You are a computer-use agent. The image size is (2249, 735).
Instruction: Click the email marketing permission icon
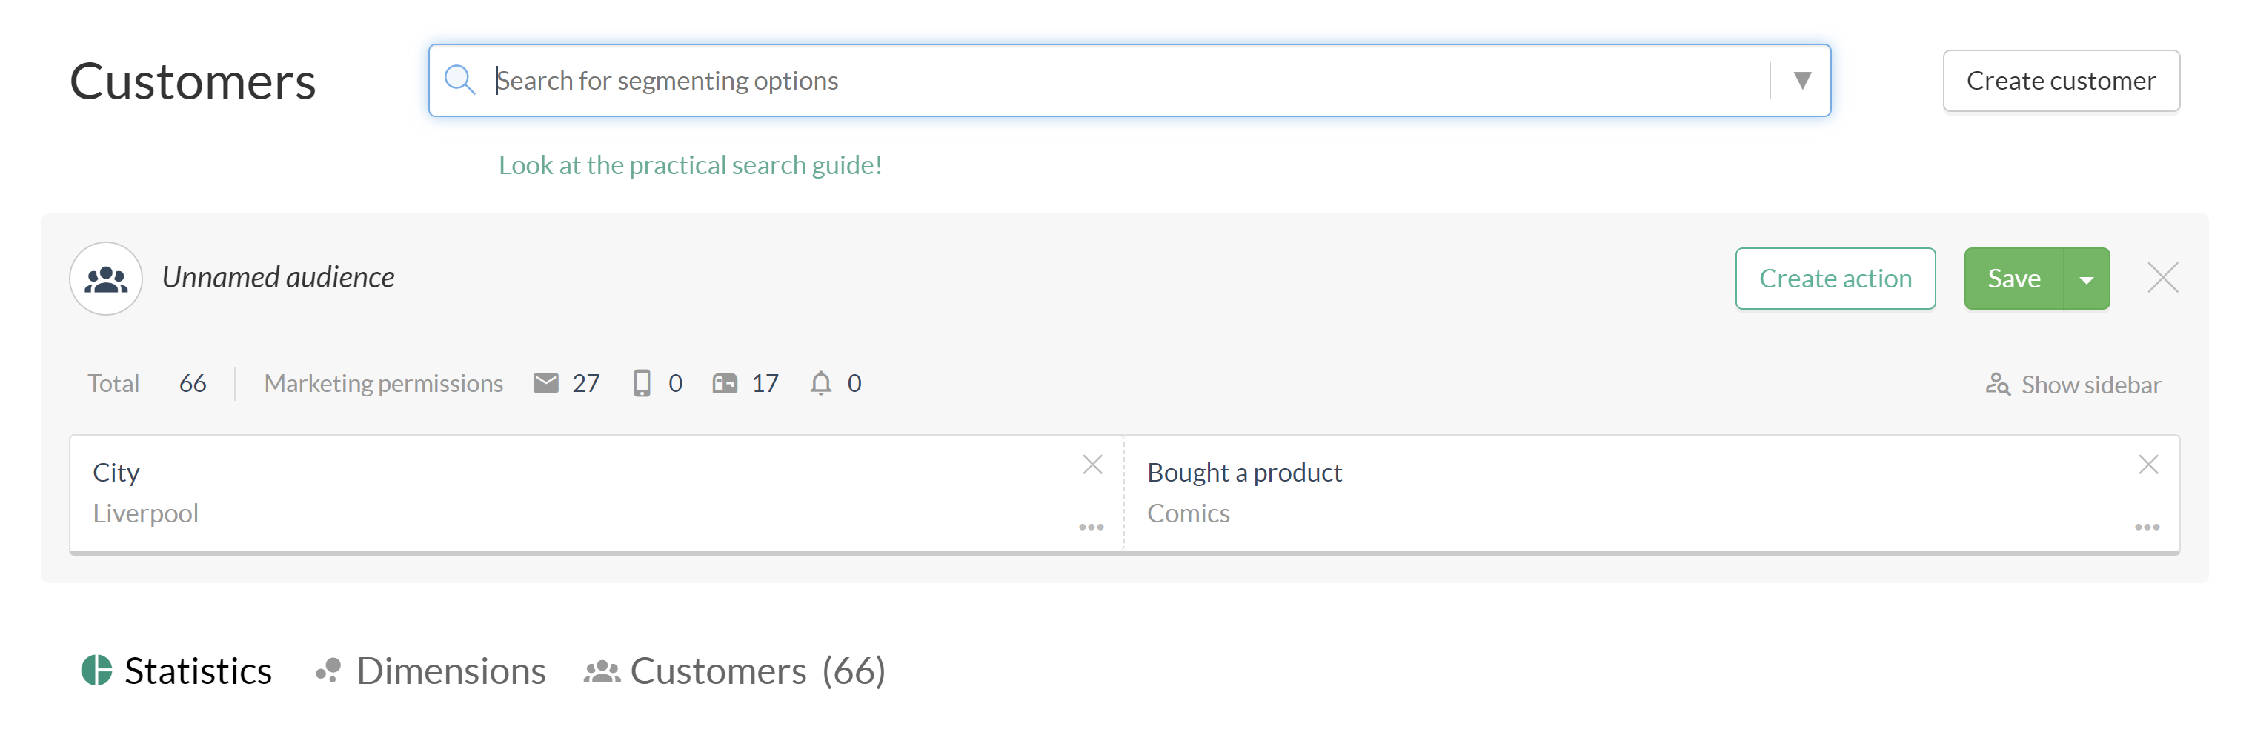(x=545, y=383)
